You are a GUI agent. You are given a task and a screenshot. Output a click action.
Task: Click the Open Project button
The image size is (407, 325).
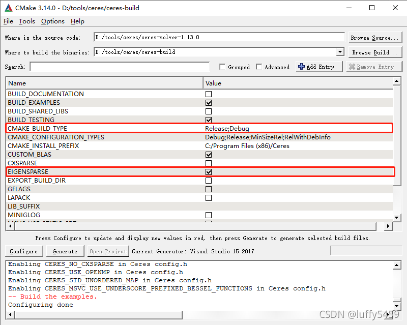click(x=108, y=251)
